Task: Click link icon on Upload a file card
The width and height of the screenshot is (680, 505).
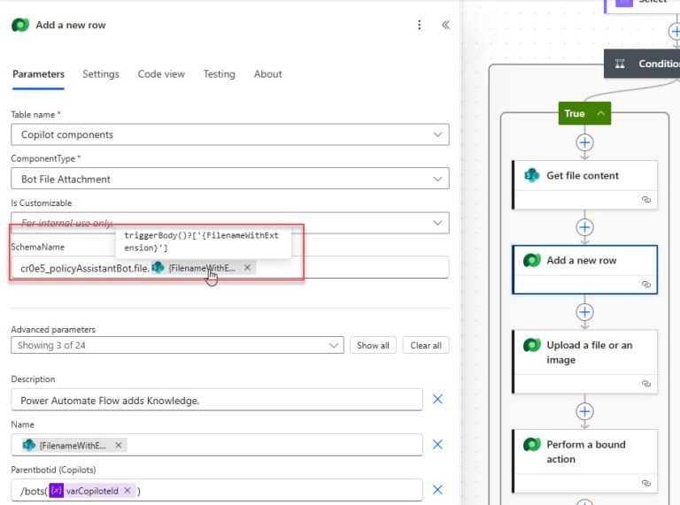Action: pyautogui.click(x=646, y=384)
